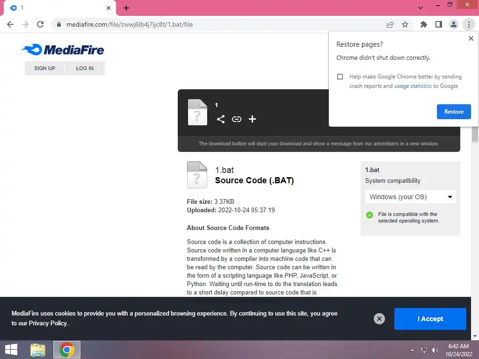Open the Chrome profile avatar

(x=454, y=24)
